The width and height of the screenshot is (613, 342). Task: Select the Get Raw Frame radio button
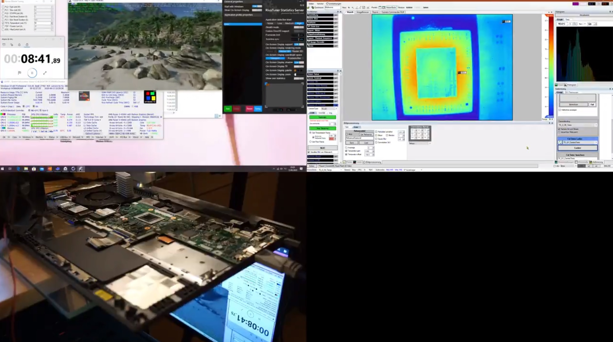click(x=310, y=142)
